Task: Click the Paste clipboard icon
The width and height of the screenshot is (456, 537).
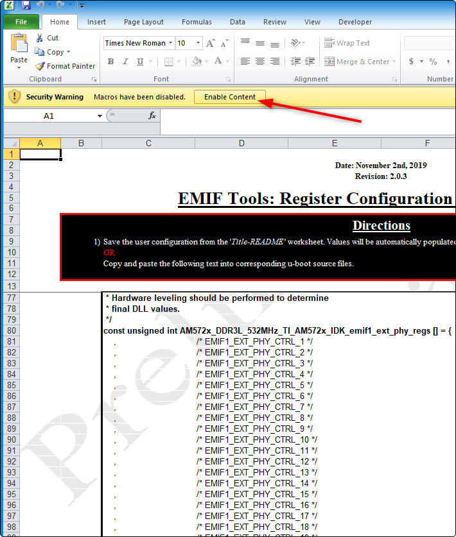Action: pyautogui.click(x=19, y=43)
